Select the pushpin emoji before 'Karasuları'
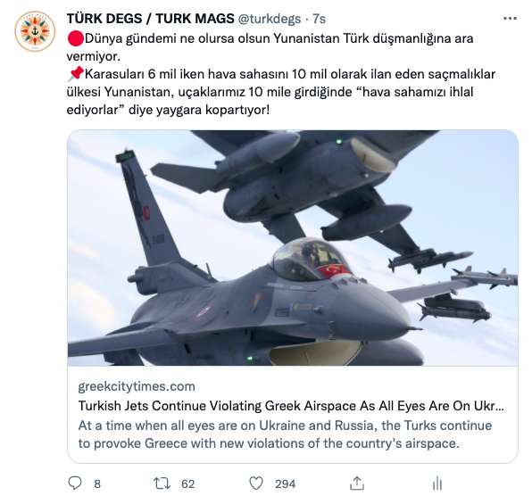This screenshot has width=532, height=496. [x=75, y=74]
